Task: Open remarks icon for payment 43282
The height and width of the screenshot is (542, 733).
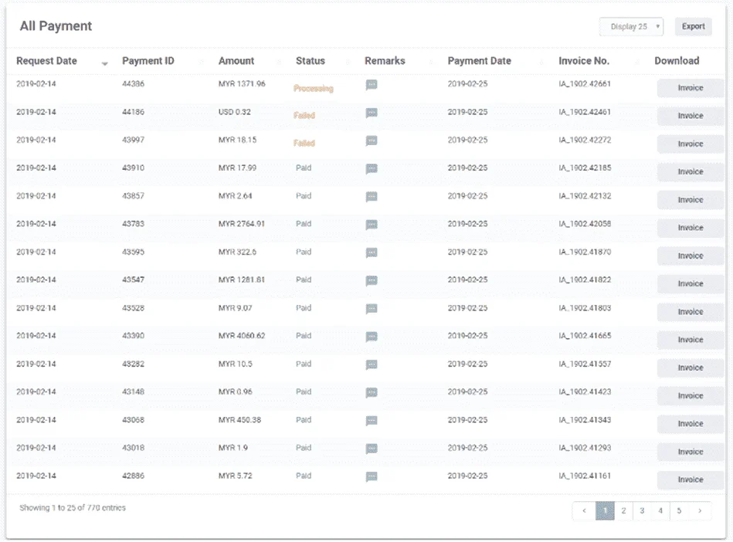Action: tap(372, 364)
